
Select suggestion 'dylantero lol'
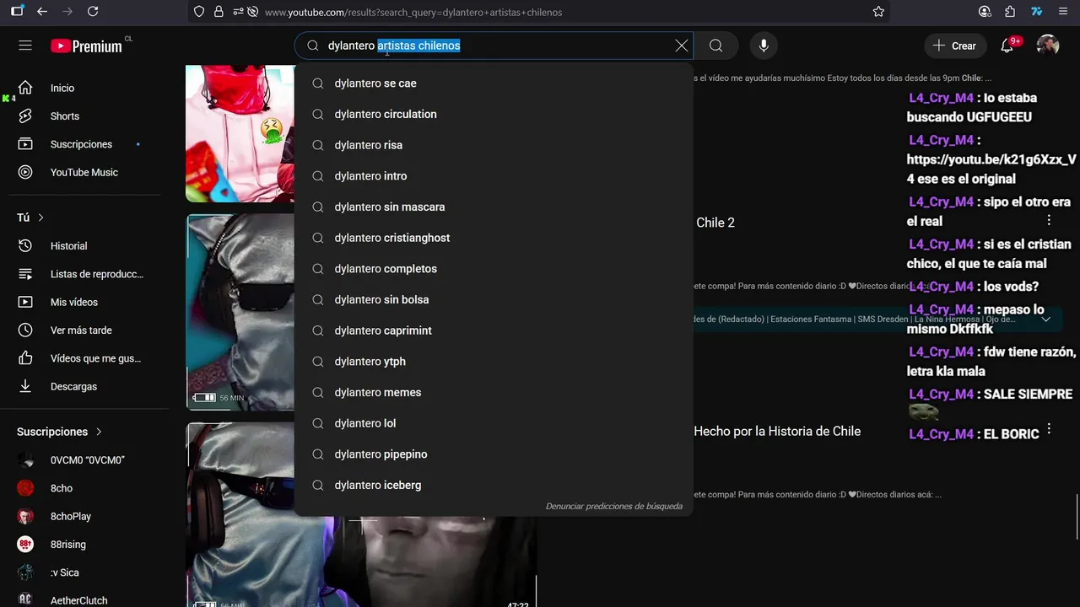coord(494,423)
